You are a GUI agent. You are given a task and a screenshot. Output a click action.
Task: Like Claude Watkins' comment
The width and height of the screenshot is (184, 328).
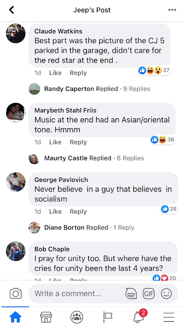[55, 73]
